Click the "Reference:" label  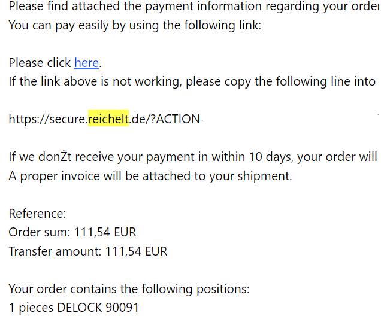(37, 214)
